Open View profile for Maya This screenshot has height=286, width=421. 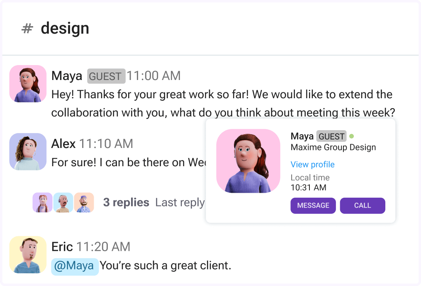click(x=312, y=165)
